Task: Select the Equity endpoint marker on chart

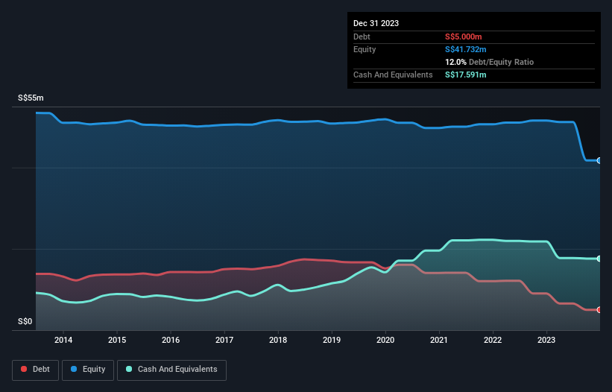Action: click(599, 160)
